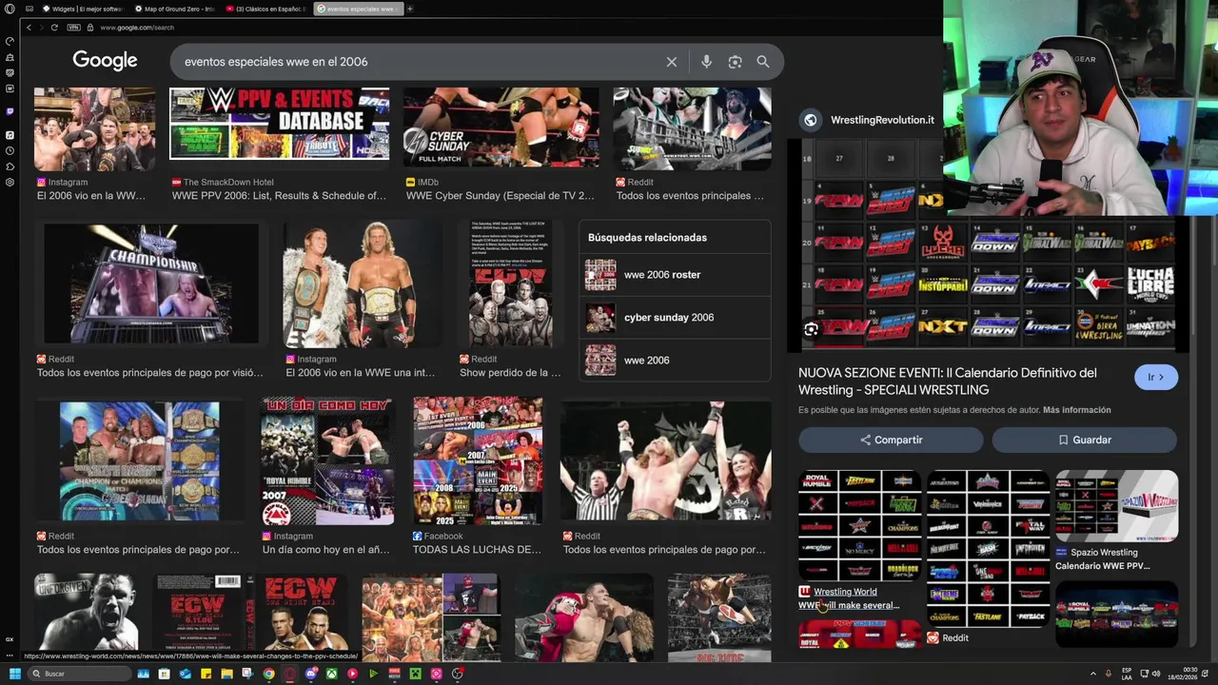This screenshot has height=685, width=1218.
Task: Select the eventos especiales wwe tab
Action: pyautogui.click(x=358, y=9)
